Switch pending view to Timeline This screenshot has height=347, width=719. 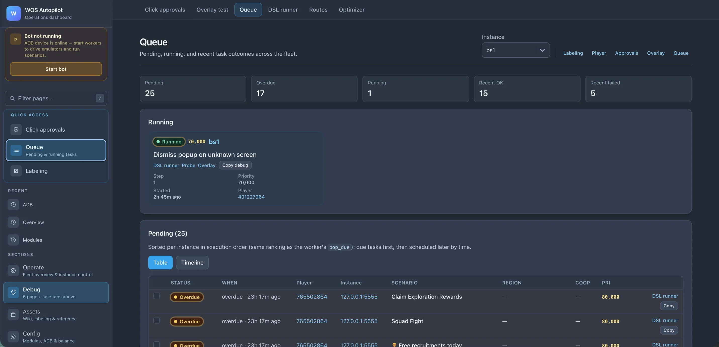click(x=192, y=262)
